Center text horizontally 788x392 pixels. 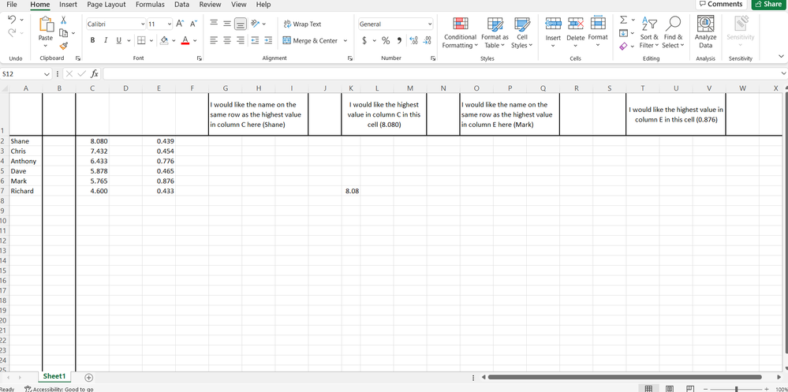click(227, 40)
